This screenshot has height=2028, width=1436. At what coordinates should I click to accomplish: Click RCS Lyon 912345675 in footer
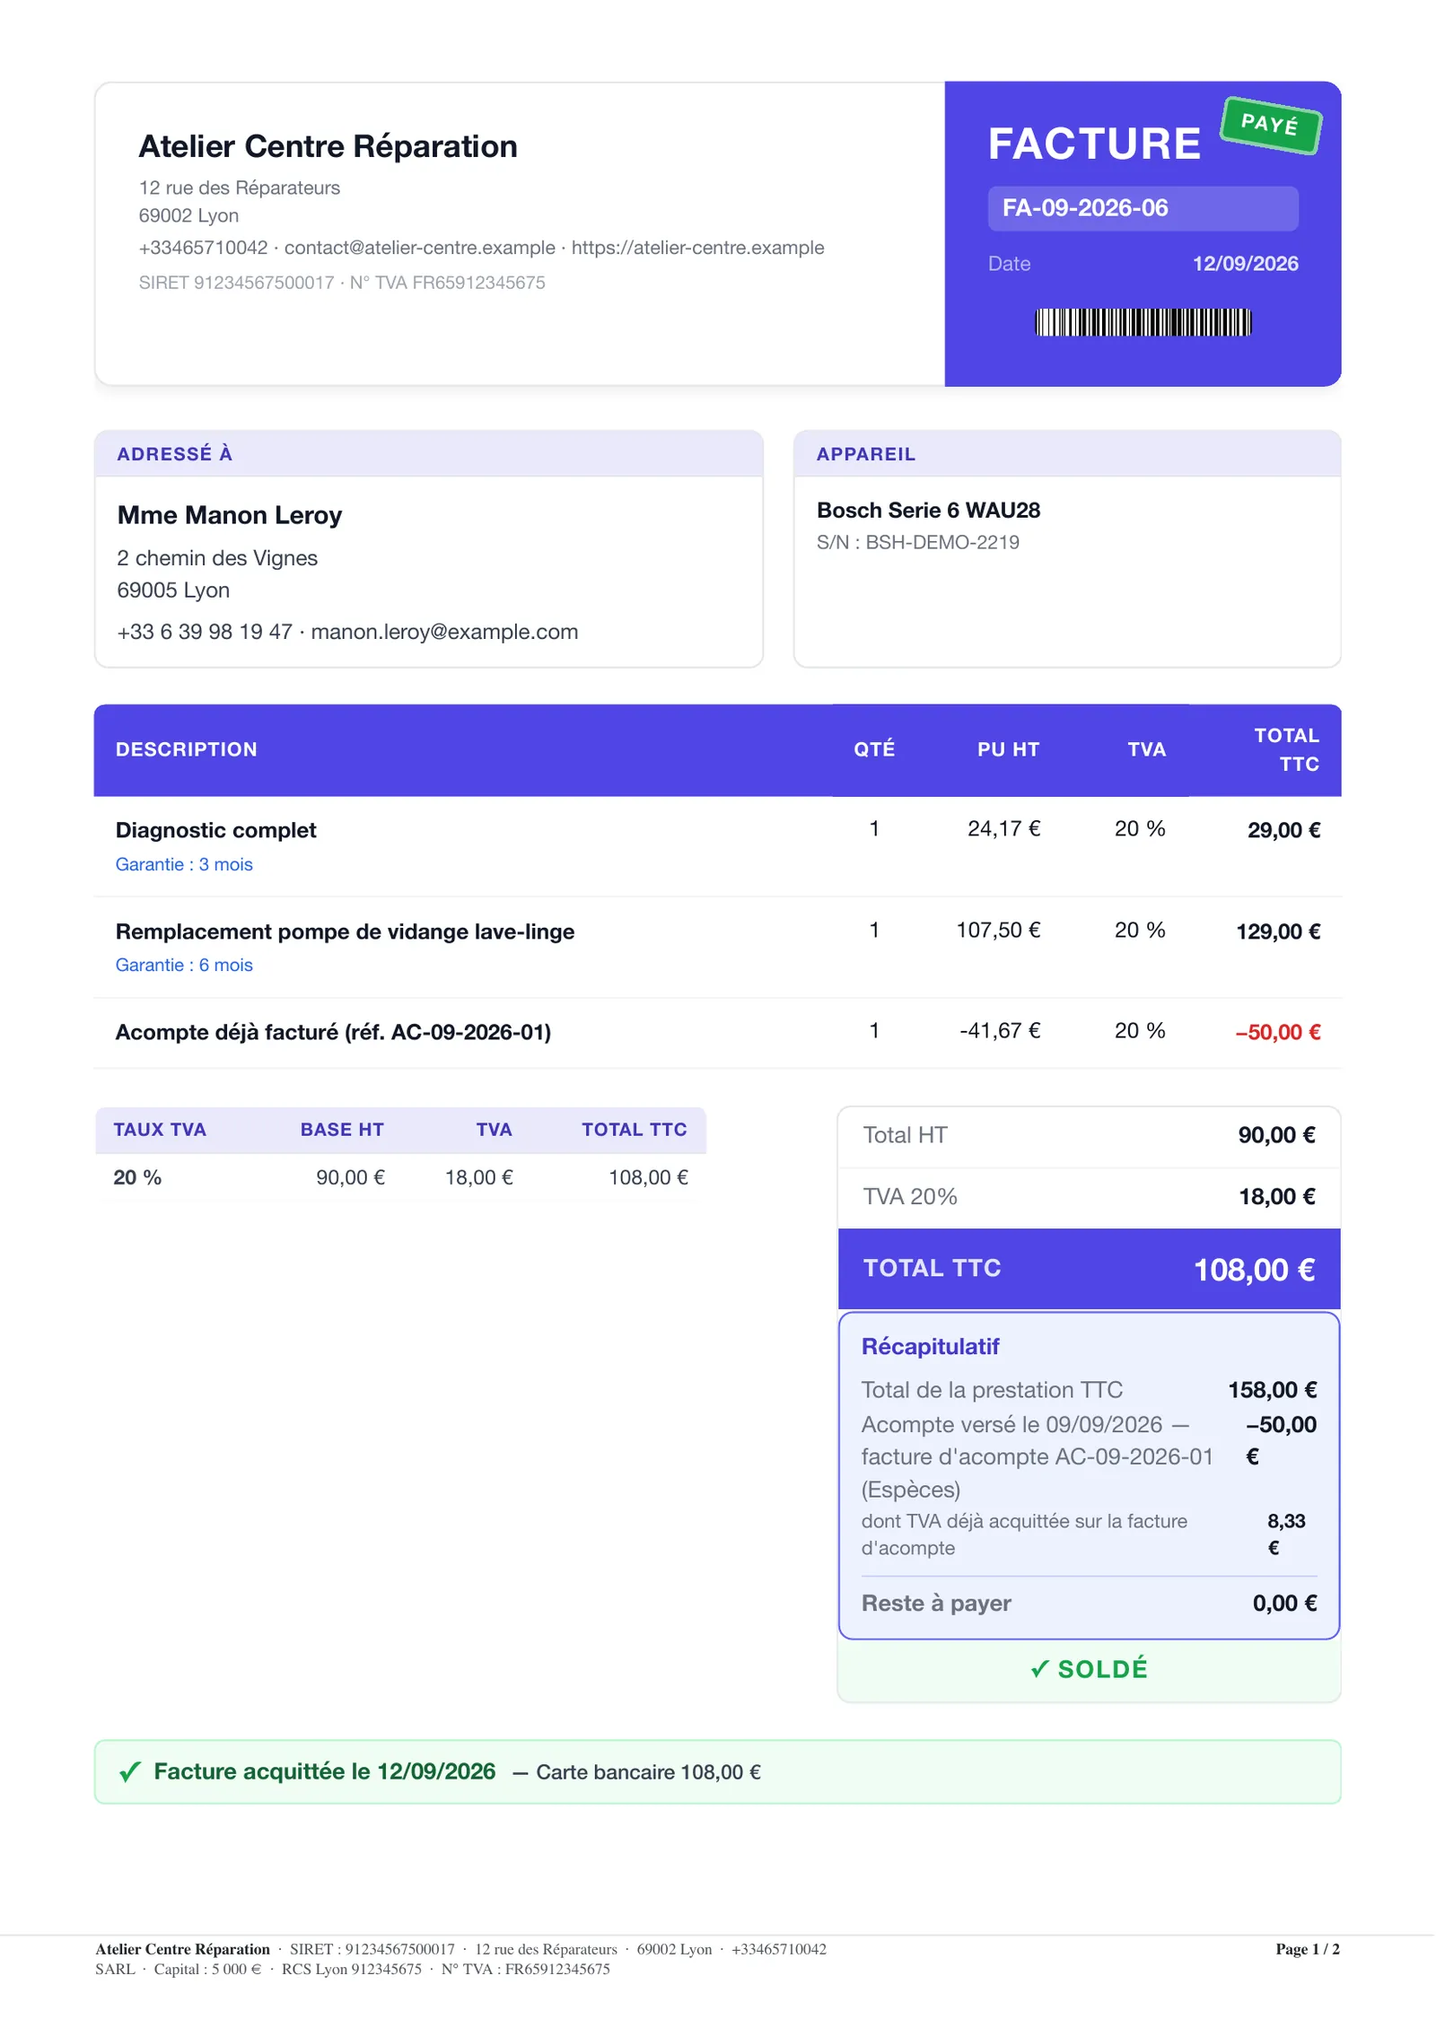351,1969
